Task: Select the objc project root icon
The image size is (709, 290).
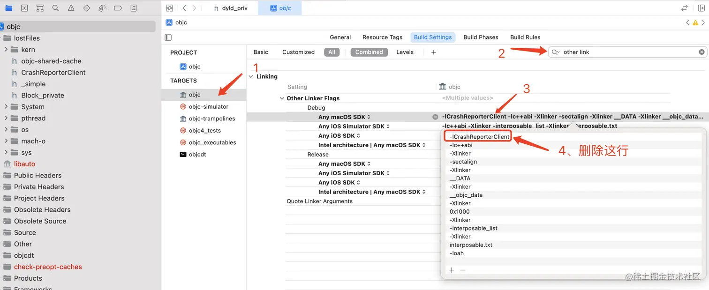Action: click(x=2, y=27)
